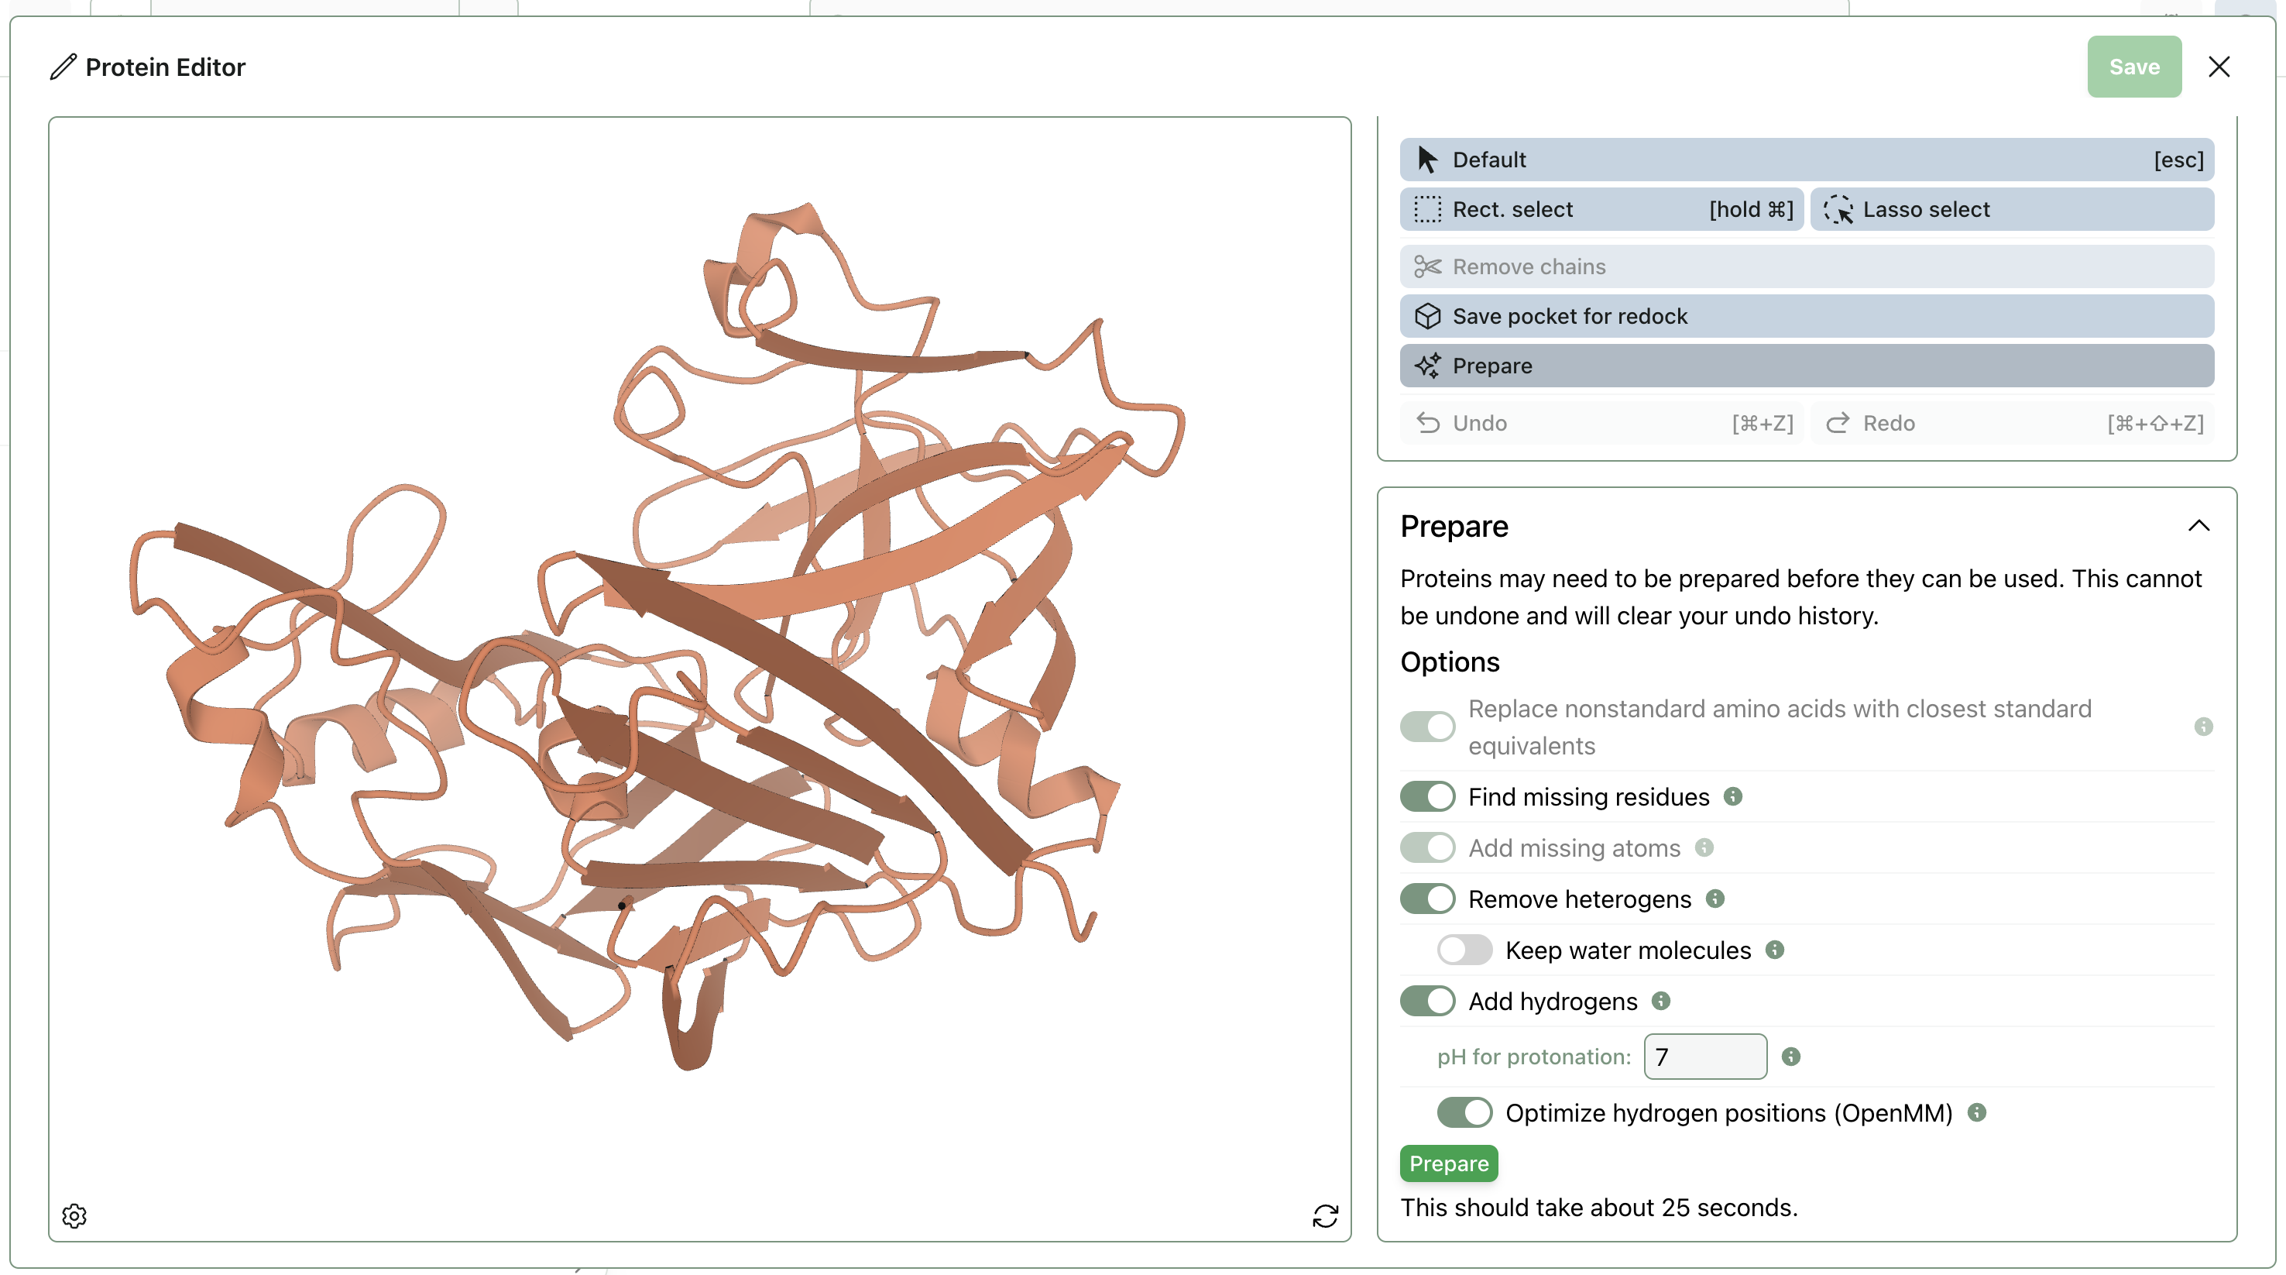Disable Remove heterogens
The image size is (2286, 1275).
tap(1426, 899)
